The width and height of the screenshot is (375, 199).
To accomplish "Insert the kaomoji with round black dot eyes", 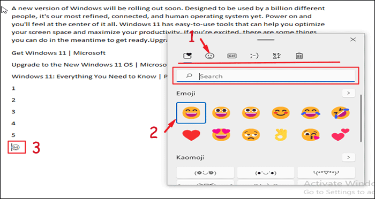I will [x=266, y=172].
